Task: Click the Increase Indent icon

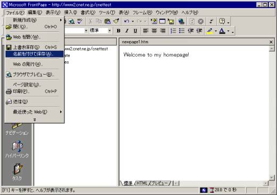Action: pos(199,31)
